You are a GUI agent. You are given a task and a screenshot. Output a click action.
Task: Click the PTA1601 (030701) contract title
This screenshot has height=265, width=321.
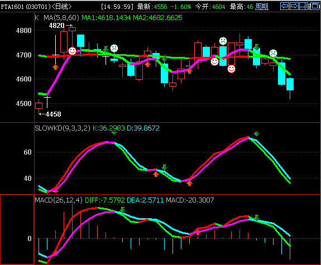[26, 7]
